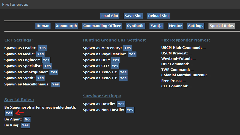Toggle Spawn as Non-Hostile survivor
Viewport: 240px width, 135px height.
pos(130,110)
